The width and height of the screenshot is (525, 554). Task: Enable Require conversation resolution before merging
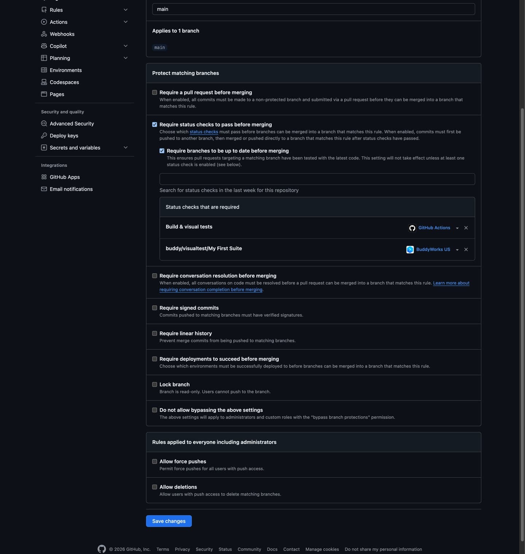click(155, 276)
